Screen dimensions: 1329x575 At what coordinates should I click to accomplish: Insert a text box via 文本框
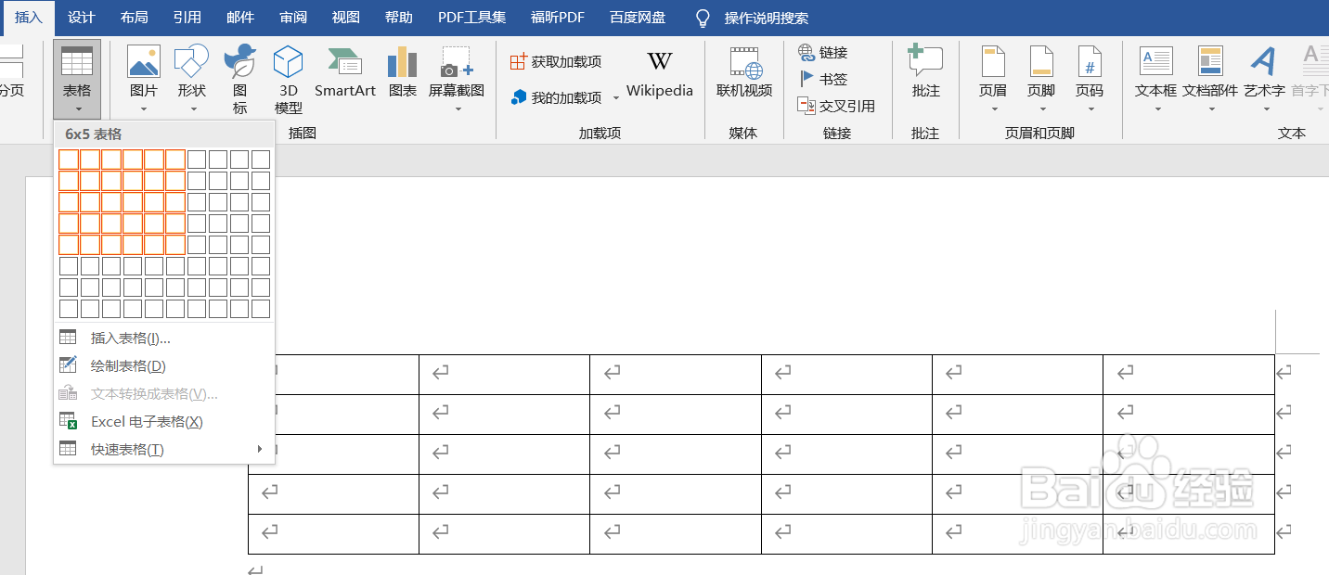pyautogui.click(x=1155, y=74)
